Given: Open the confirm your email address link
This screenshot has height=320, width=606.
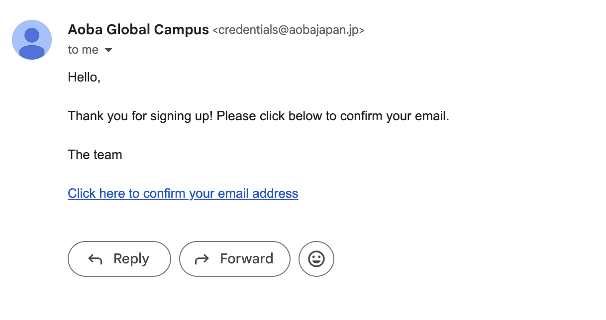Looking at the screenshot, I should [x=183, y=193].
